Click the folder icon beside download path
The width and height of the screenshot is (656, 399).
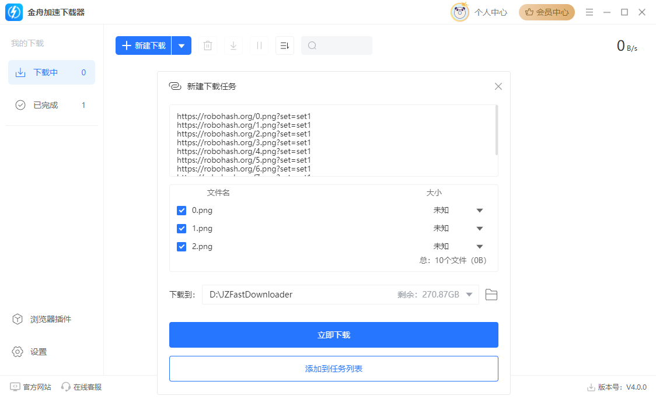pos(491,295)
